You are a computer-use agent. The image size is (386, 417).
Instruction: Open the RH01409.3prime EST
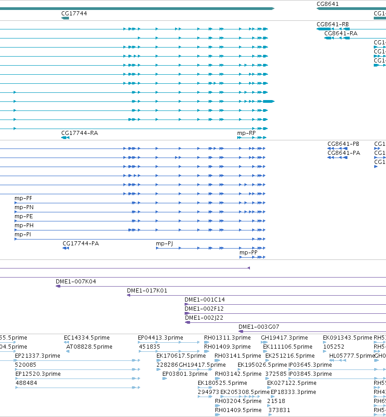click(x=227, y=347)
